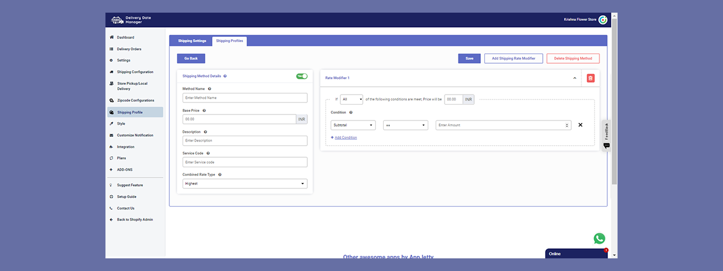This screenshot has width=723, height=271.
Task: Click the help icon beside Base Price
Action: coord(205,111)
